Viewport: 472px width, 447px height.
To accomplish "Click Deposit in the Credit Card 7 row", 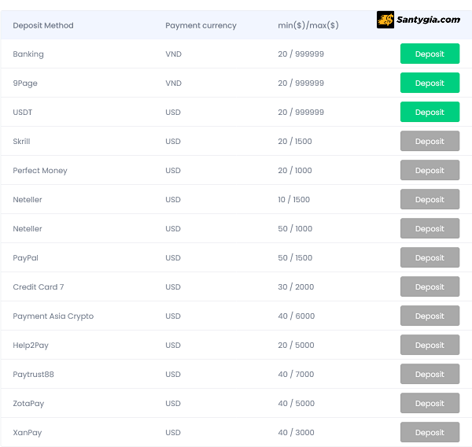I will (x=430, y=287).
